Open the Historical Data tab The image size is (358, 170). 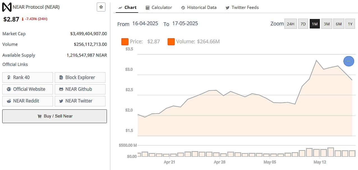point(199,8)
